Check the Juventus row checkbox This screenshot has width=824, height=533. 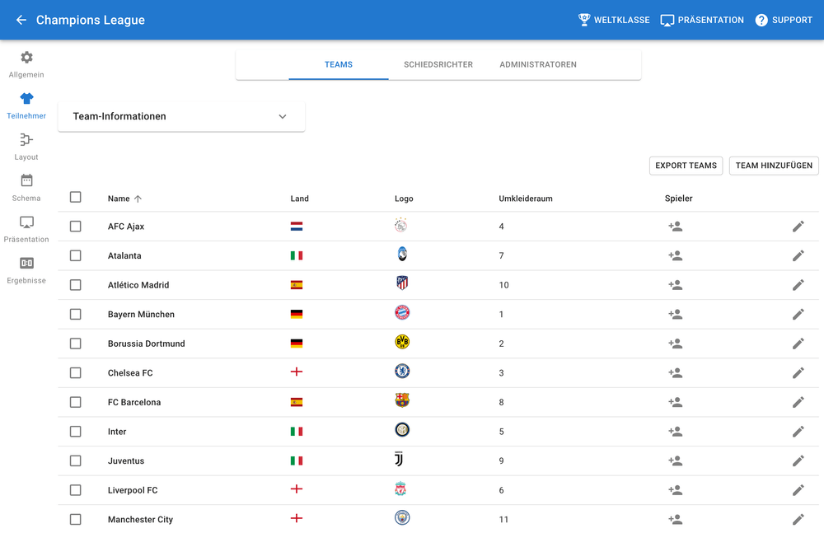click(76, 461)
